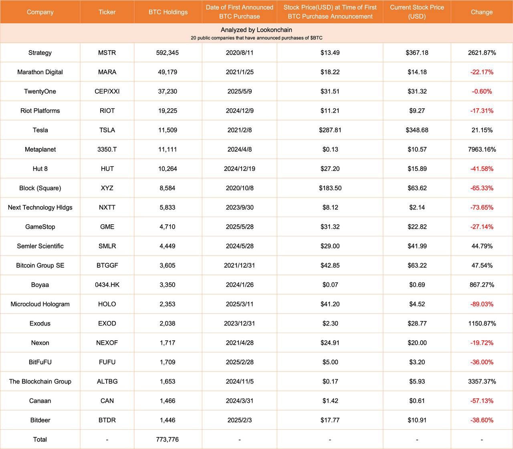Click the MARA ticker cell

[107, 72]
